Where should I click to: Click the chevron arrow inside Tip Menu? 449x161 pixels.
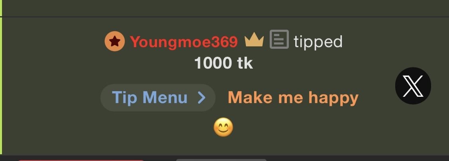(x=202, y=98)
